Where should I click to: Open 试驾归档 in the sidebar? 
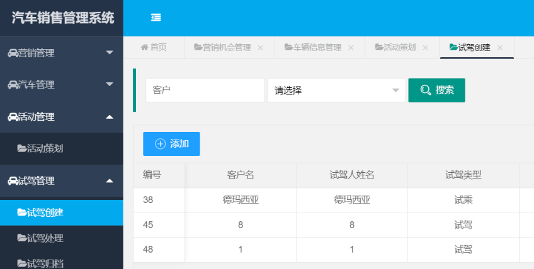(x=45, y=263)
